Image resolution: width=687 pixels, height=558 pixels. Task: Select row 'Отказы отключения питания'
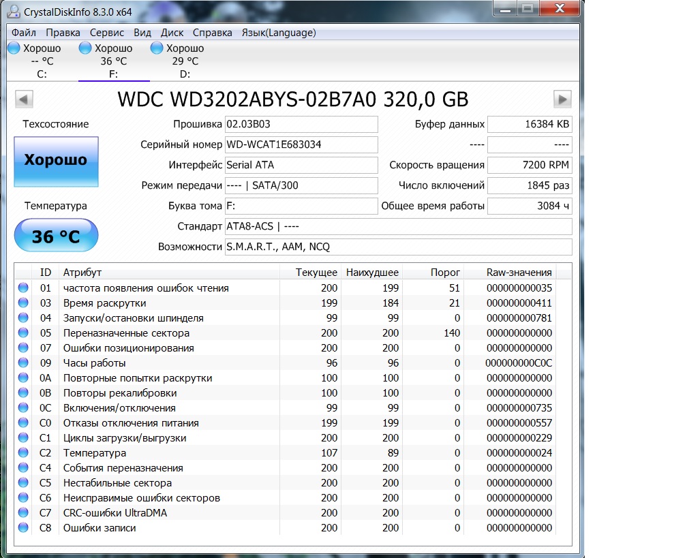(x=285, y=422)
